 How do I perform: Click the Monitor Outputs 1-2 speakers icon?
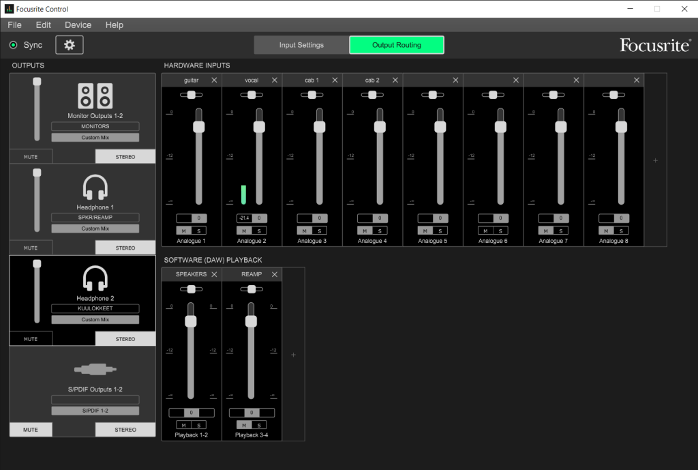click(95, 96)
